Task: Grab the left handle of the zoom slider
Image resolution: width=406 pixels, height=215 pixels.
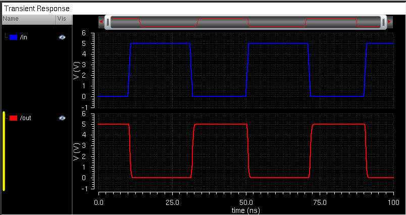Action: pyautogui.click(x=108, y=22)
